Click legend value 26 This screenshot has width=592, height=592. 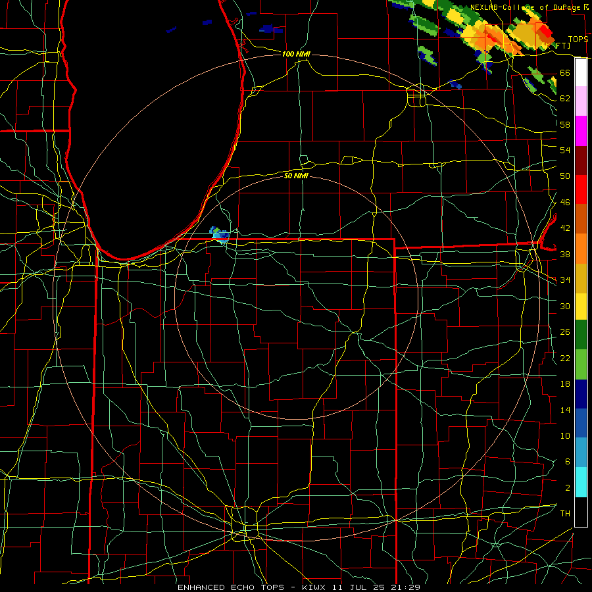(x=565, y=332)
